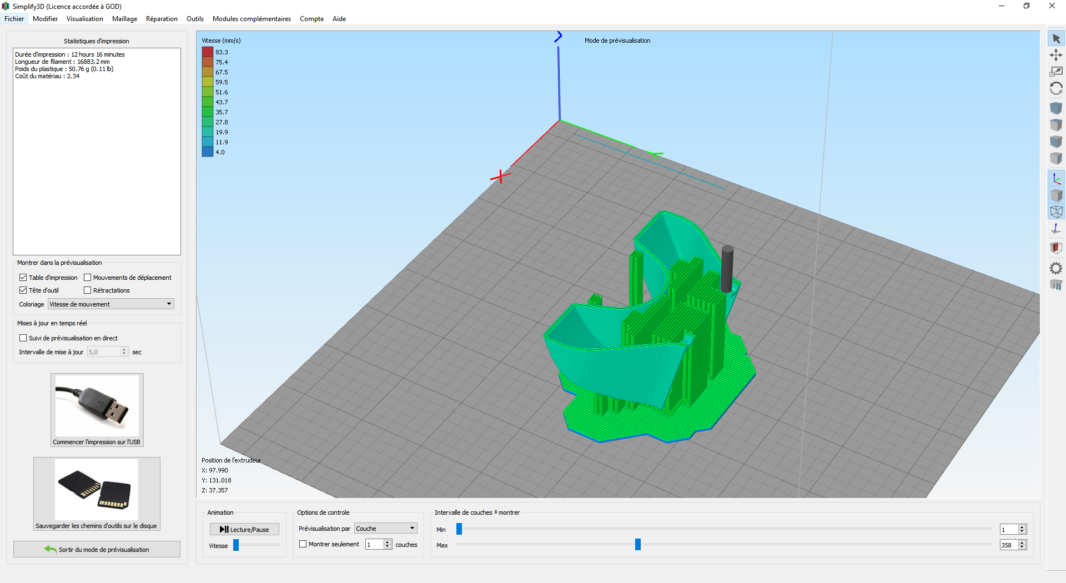The image size is (1066, 583).
Task: Open the Coloriage dropdown
Action: click(x=111, y=304)
